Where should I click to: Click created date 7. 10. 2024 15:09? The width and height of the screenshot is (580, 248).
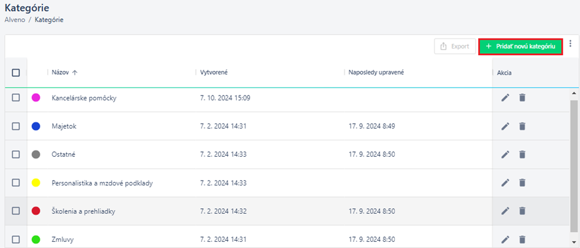pyautogui.click(x=225, y=98)
